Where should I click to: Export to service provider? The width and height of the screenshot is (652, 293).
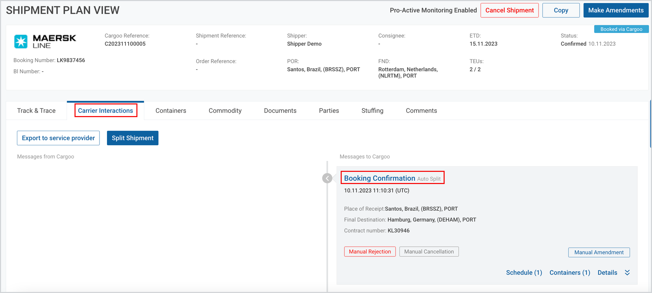(x=58, y=138)
